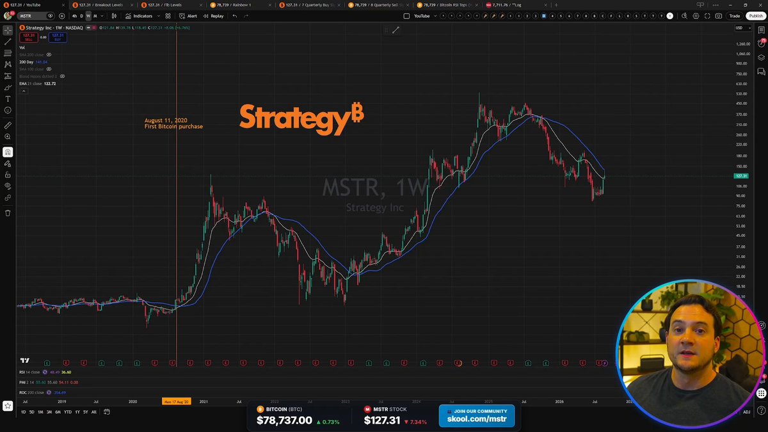
Task: Set the YTD date range
Action: point(67,412)
